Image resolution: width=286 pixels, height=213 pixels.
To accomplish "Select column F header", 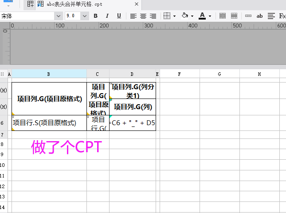I will [x=180, y=74].
